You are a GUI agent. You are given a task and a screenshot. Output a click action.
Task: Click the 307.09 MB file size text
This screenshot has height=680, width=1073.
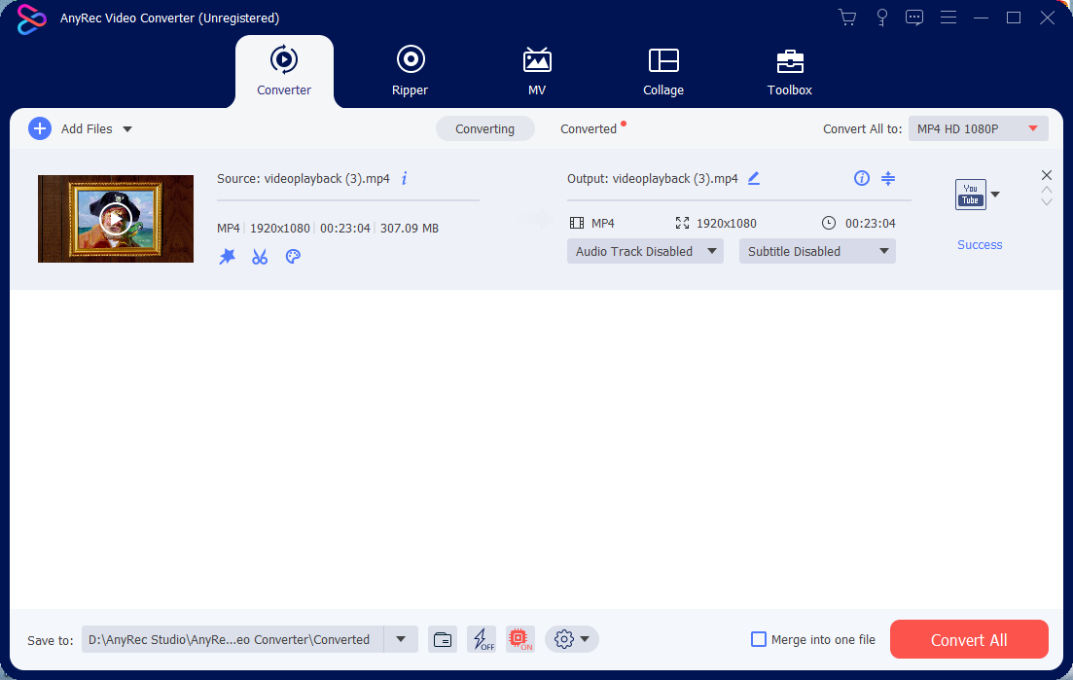[410, 229]
